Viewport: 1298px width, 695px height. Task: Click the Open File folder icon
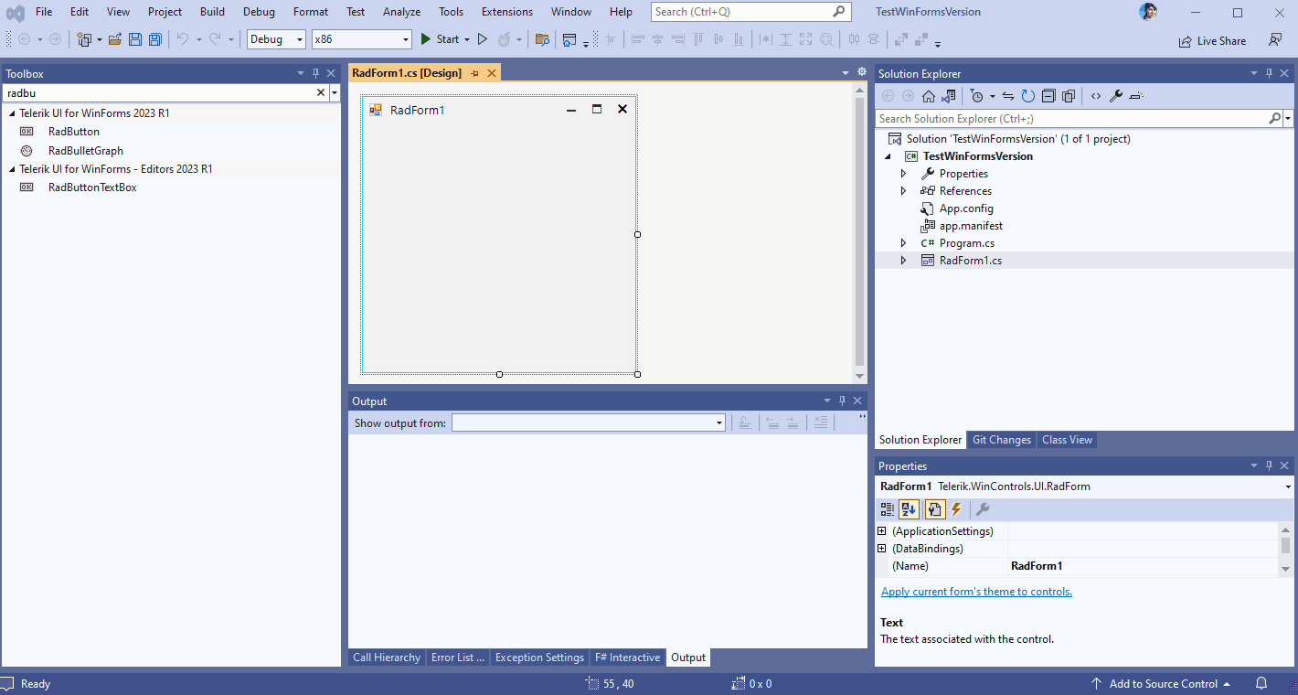coord(115,39)
